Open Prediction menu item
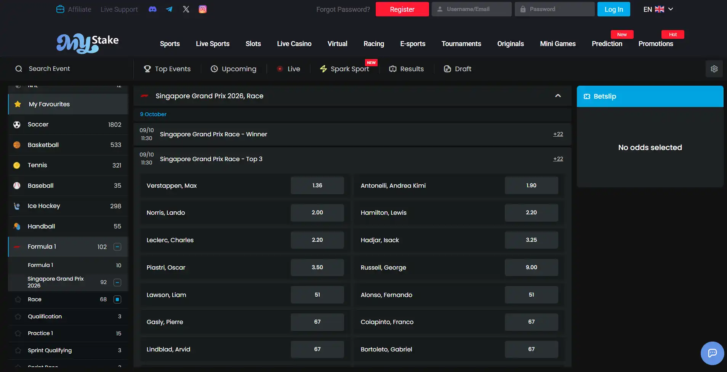The width and height of the screenshot is (727, 372). coord(607,44)
